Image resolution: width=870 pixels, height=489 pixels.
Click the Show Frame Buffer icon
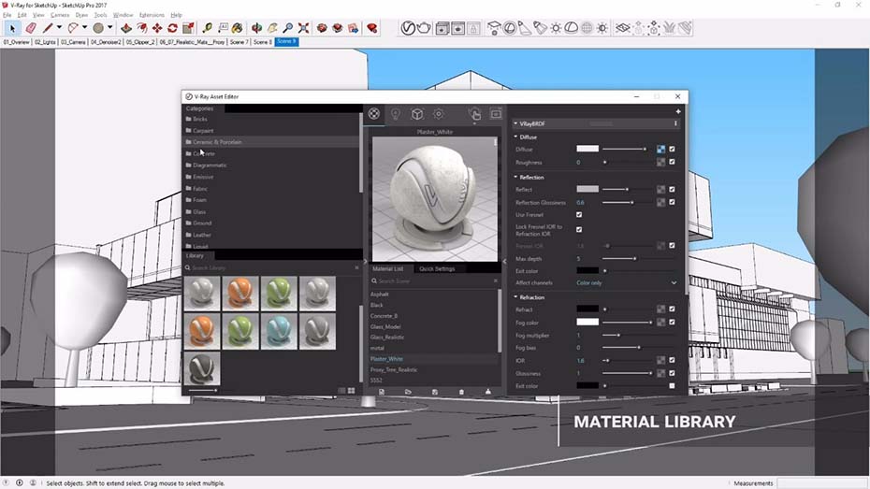(x=496, y=114)
